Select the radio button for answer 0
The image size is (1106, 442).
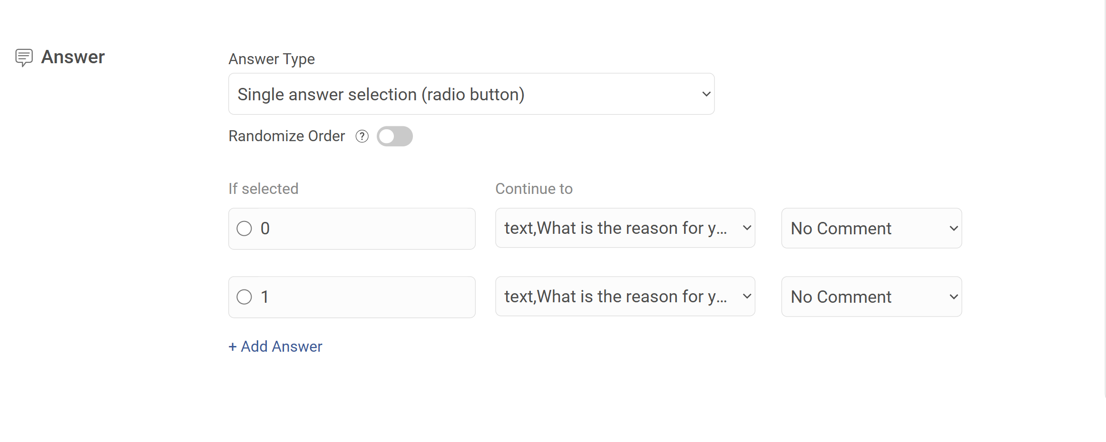point(244,229)
